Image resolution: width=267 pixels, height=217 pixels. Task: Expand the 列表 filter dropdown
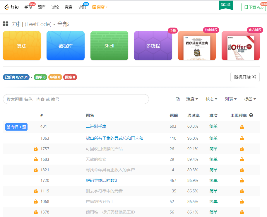point(231,99)
